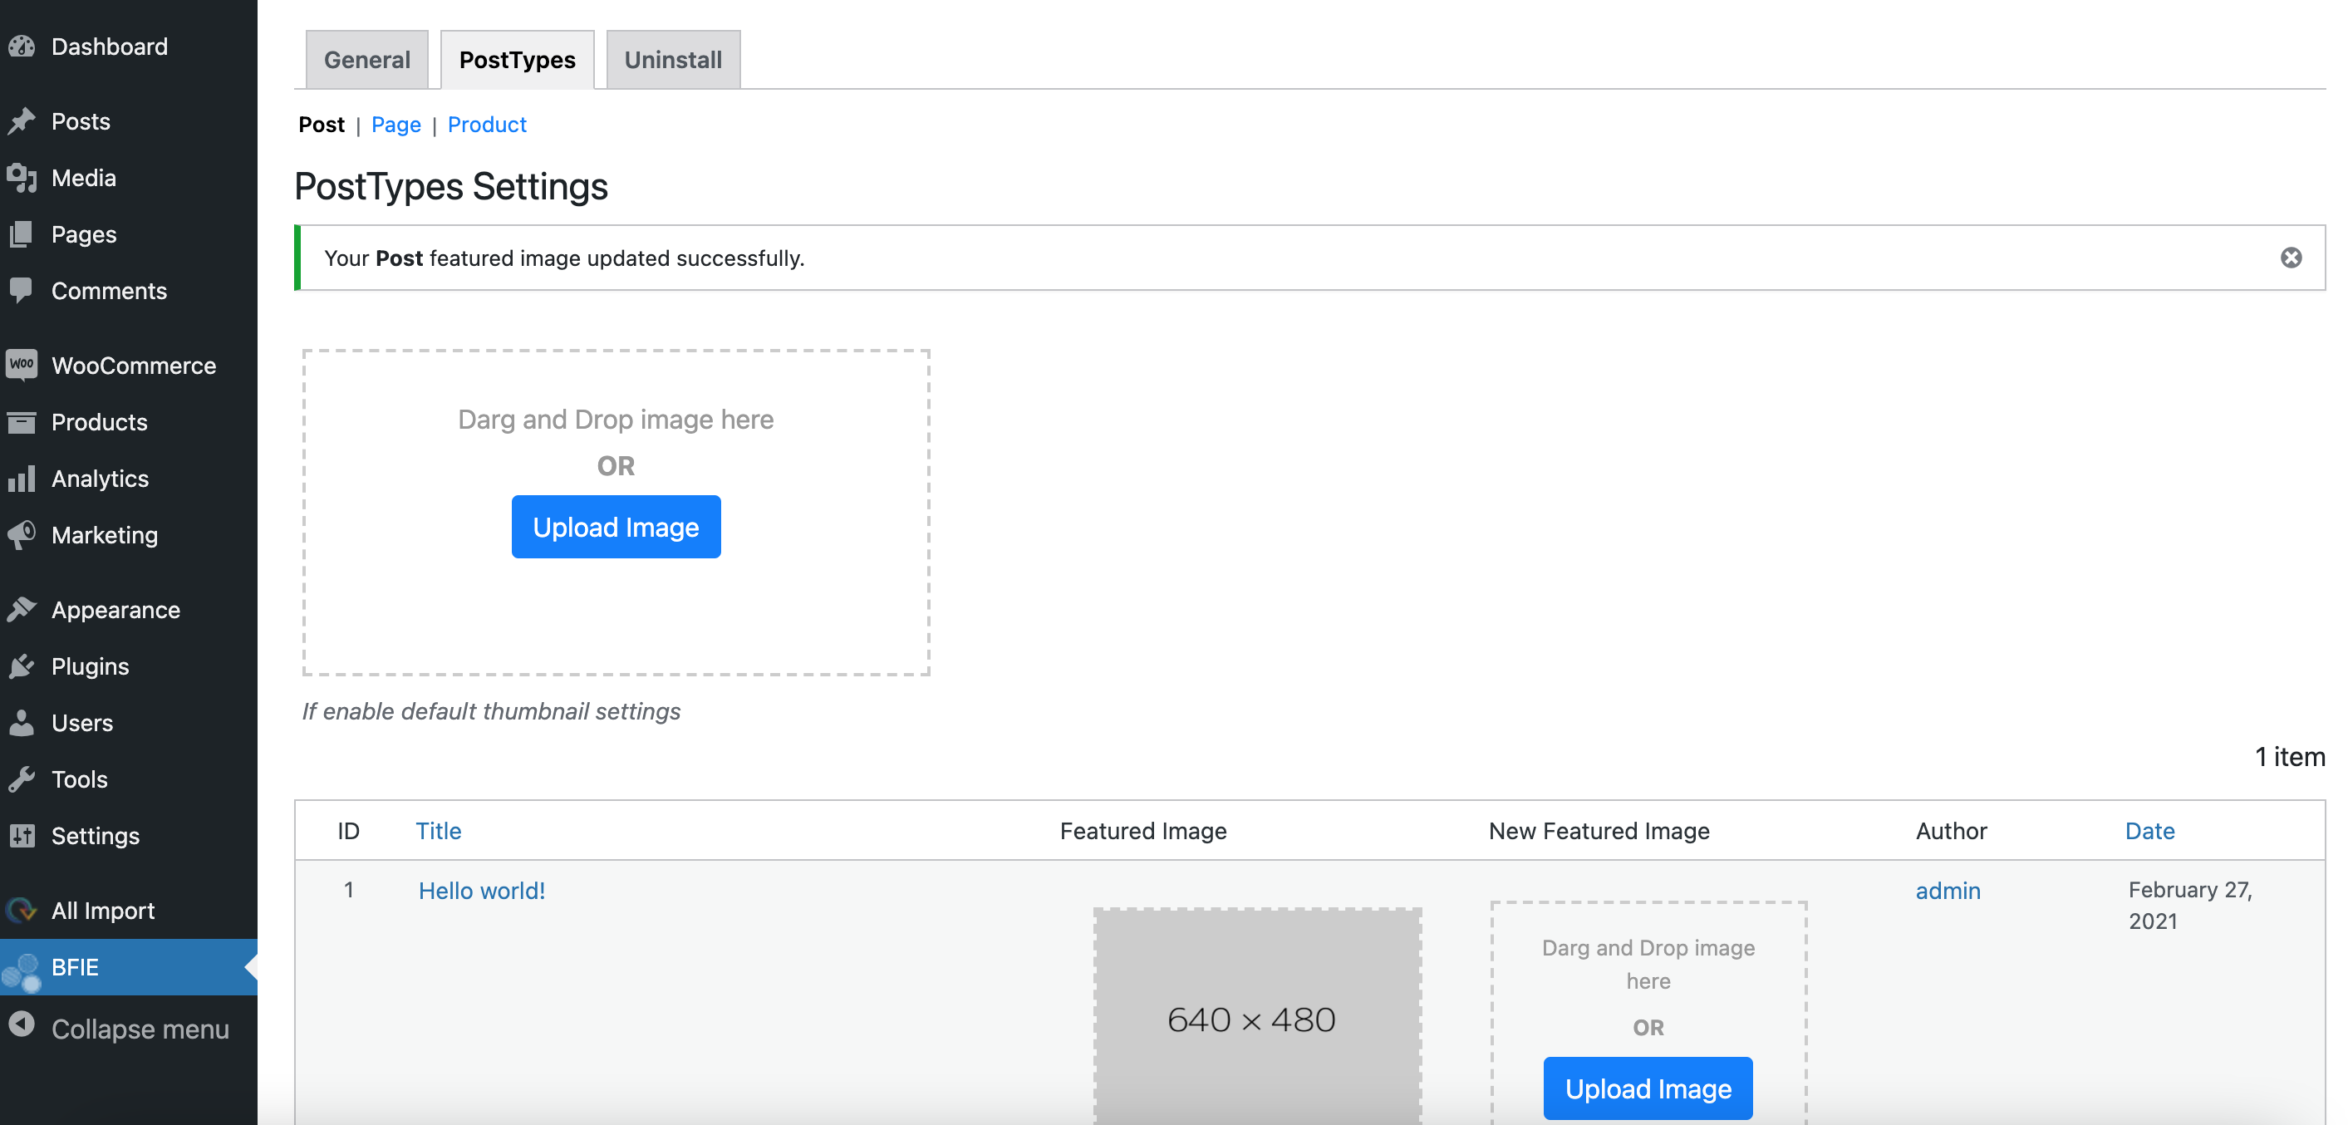Sort the table by Date column
Viewport: 2348px width, 1125px height.
2149,832
